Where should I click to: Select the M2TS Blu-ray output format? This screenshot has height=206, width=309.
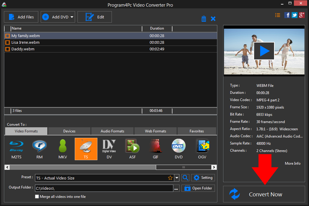click(x=16, y=149)
